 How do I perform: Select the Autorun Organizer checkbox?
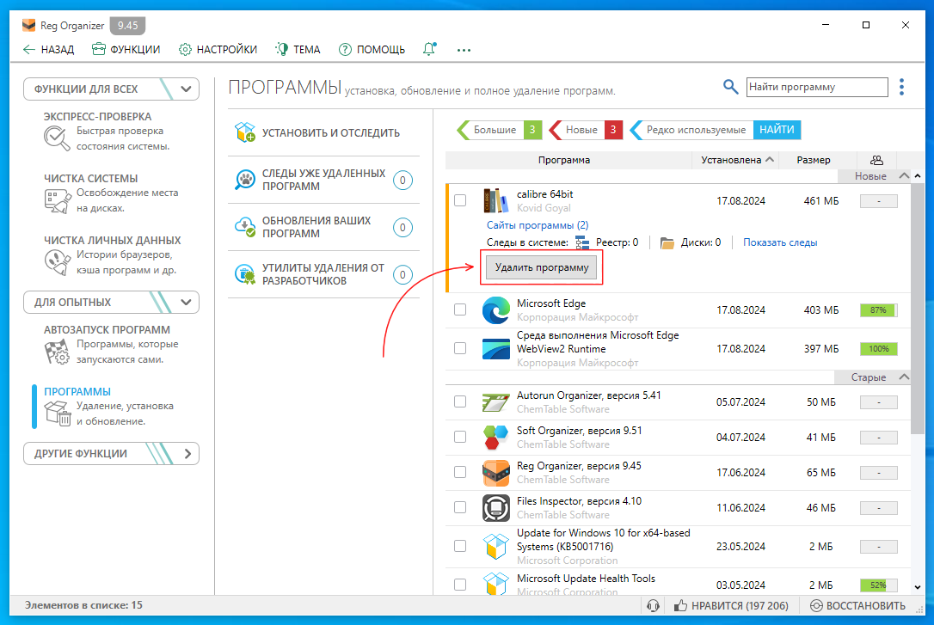(460, 401)
